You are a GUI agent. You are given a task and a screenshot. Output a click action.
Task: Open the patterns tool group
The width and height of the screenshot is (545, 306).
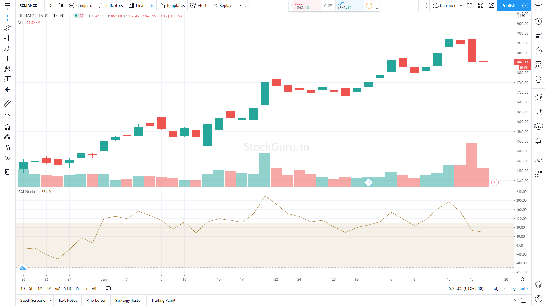(x=7, y=69)
